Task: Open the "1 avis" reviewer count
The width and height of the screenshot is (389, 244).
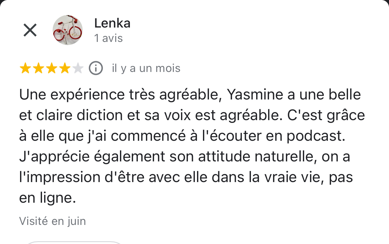Action: [x=108, y=38]
